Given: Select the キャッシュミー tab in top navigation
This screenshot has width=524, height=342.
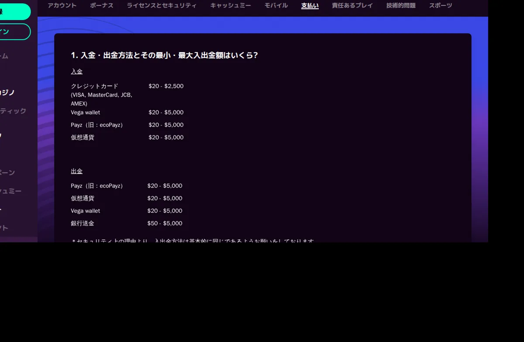Looking at the screenshot, I should 231,6.
